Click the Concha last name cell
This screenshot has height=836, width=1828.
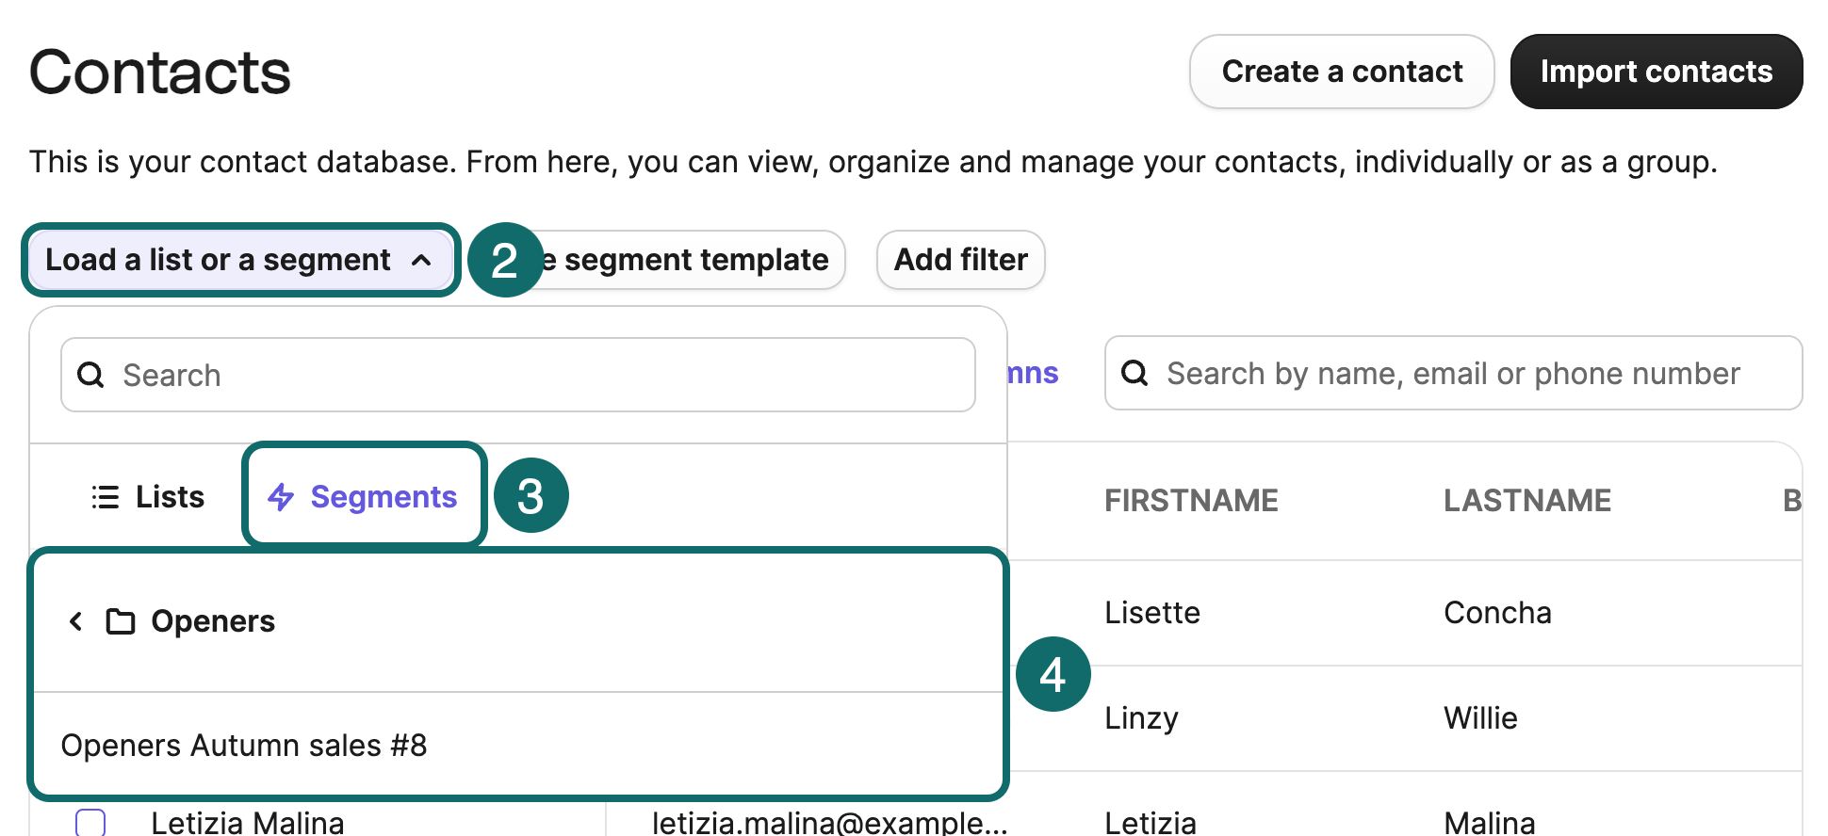[x=1497, y=613]
